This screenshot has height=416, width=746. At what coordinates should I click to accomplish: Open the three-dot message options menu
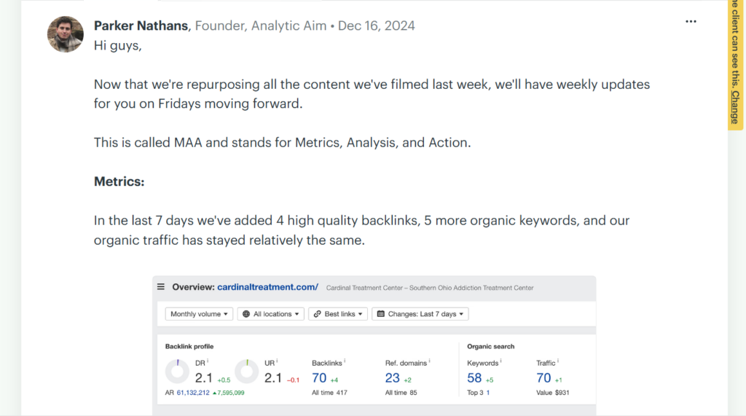(691, 22)
